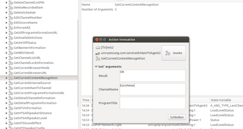Click the Schließen button
The height and width of the screenshot is (129, 243).
tap(177, 117)
